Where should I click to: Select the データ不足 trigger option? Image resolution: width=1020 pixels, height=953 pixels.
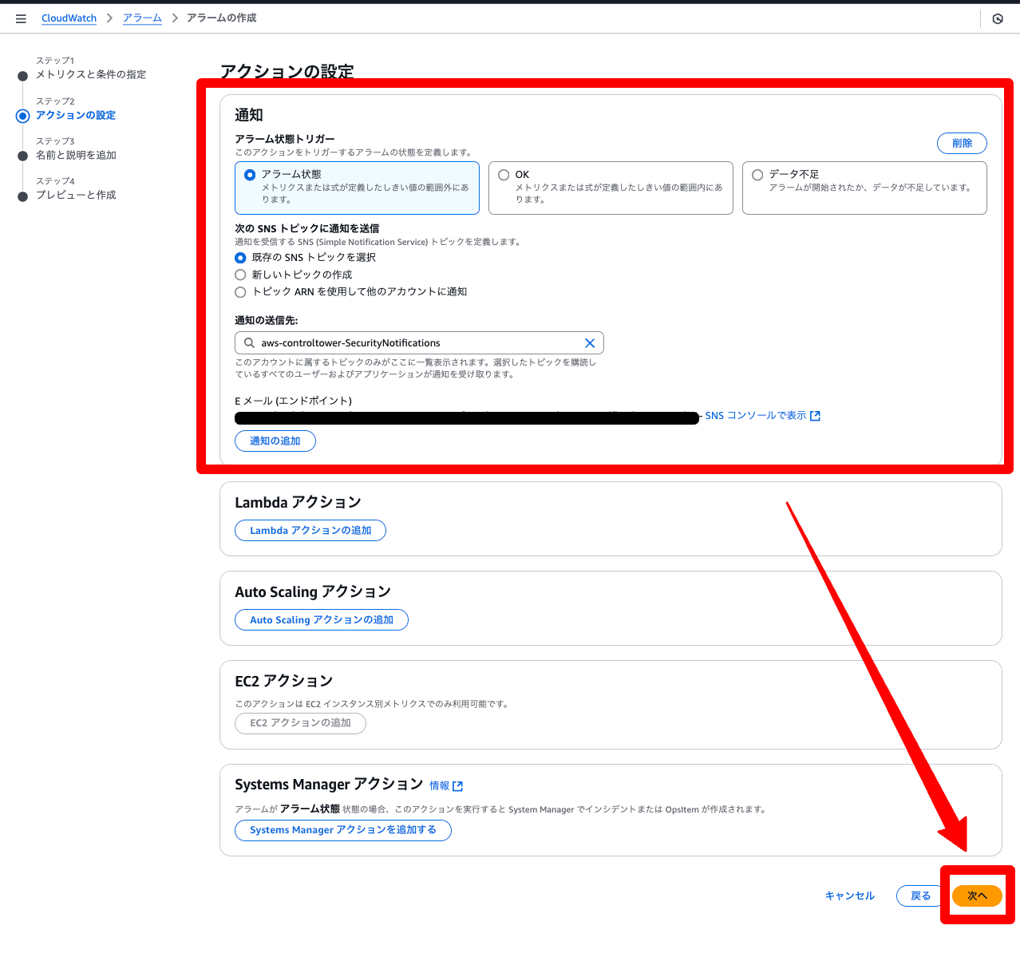point(757,175)
